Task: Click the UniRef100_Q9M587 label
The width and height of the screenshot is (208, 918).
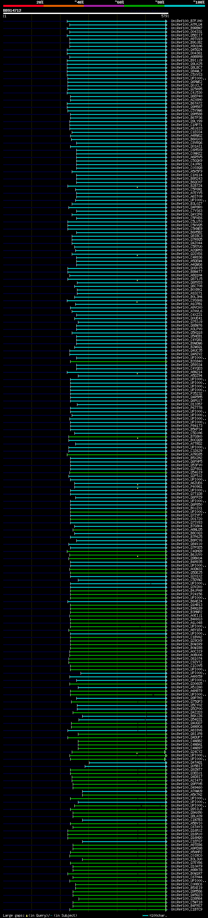Action: (186, 107)
